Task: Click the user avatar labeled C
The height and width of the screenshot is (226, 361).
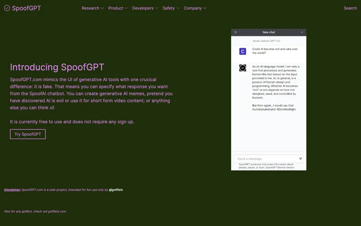Action: click(243, 51)
